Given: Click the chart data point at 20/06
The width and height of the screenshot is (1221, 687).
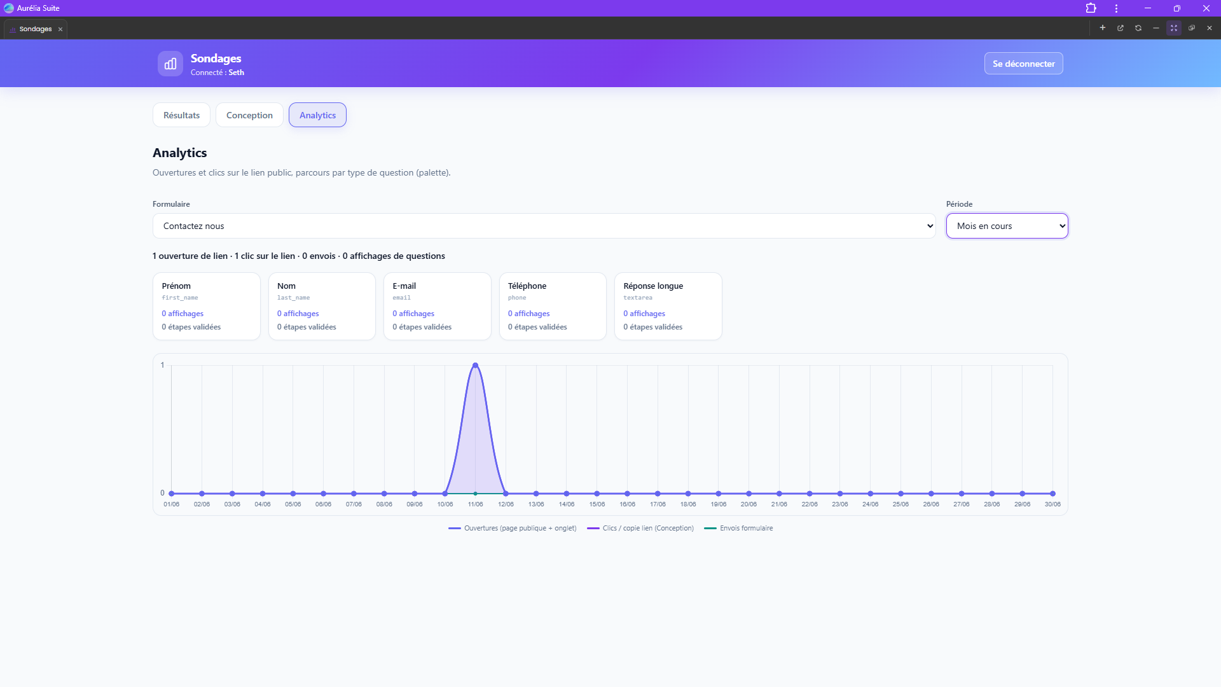Looking at the screenshot, I should click(x=748, y=494).
